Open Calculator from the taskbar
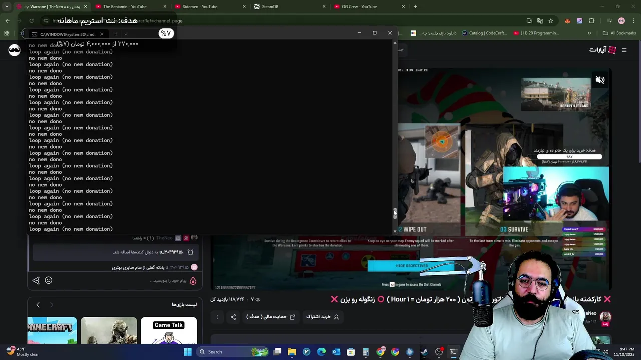 click(x=366, y=352)
